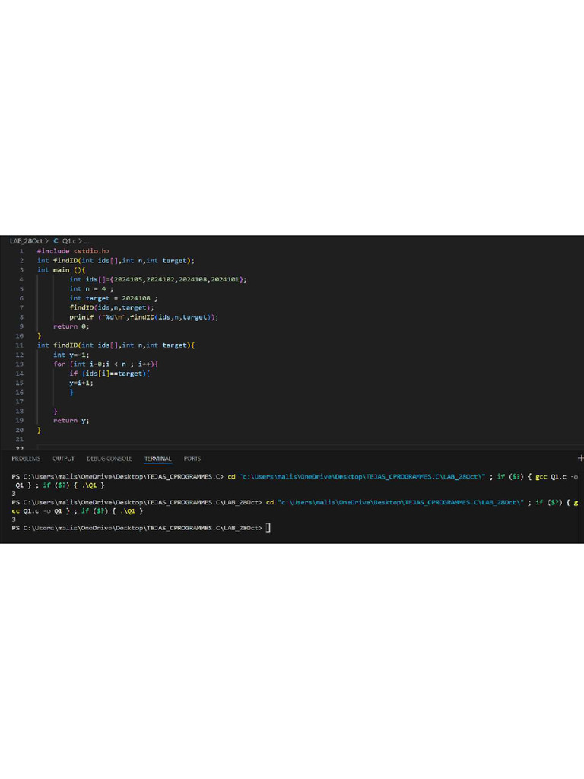Click the 'int main (){' line
Viewport: 584px width, 779px height.
(x=61, y=270)
